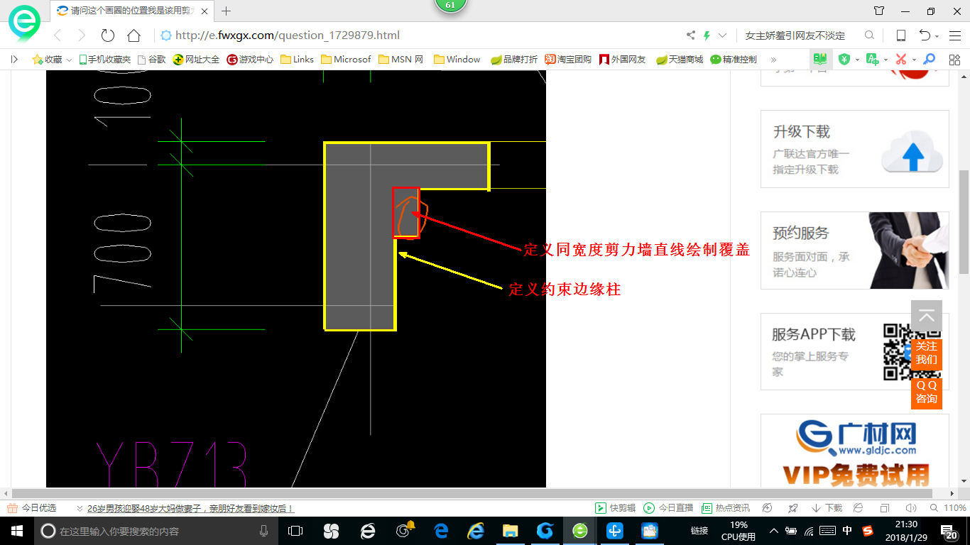Open the browser hamburger menu
Image resolution: width=970 pixels, height=545 pixels.
pyautogui.click(x=954, y=35)
